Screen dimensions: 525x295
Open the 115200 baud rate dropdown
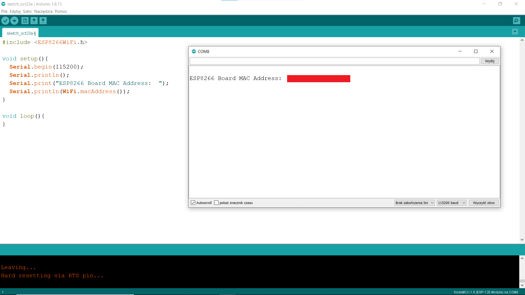pyautogui.click(x=451, y=203)
